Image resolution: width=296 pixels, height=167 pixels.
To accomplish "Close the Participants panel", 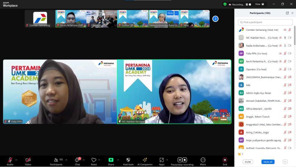I will click(x=292, y=13).
